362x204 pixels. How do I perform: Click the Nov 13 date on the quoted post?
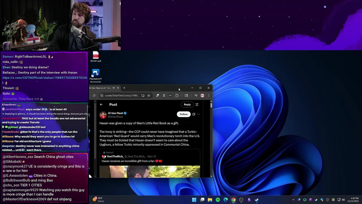point(152,156)
